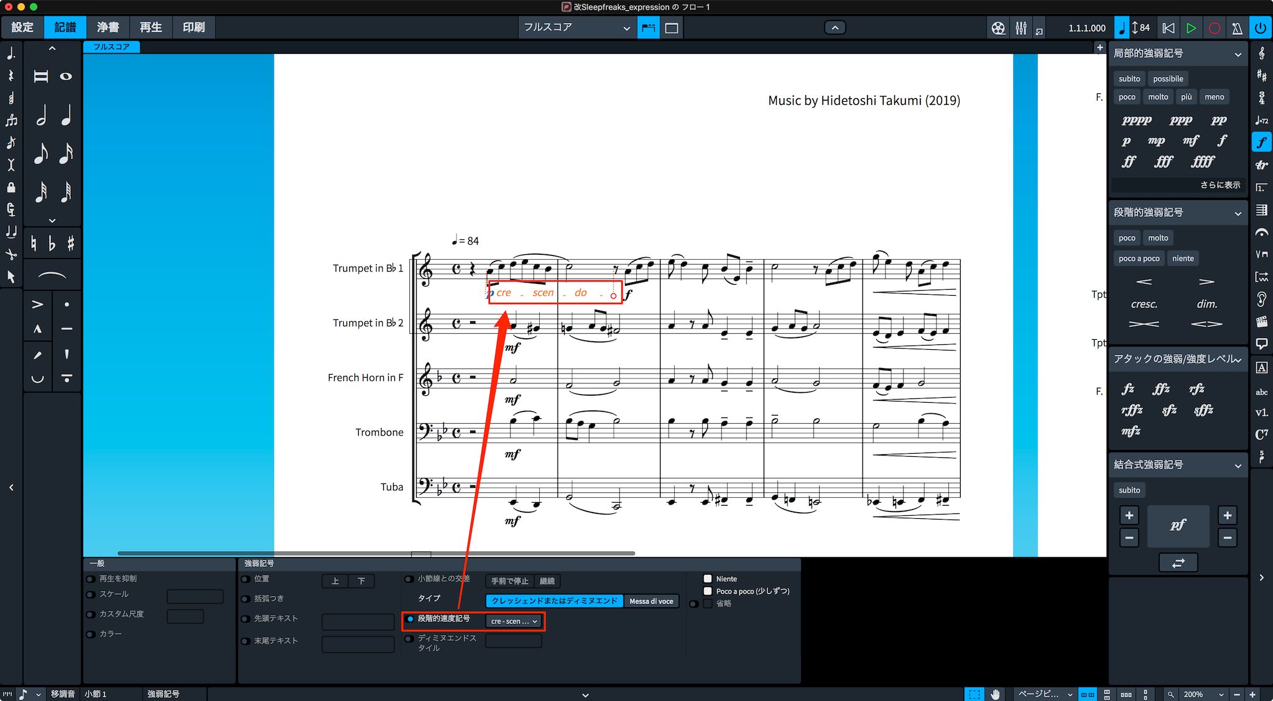This screenshot has height=701, width=1273.
Task: Toggle the カラー property switch
Action: pyautogui.click(x=91, y=635)
